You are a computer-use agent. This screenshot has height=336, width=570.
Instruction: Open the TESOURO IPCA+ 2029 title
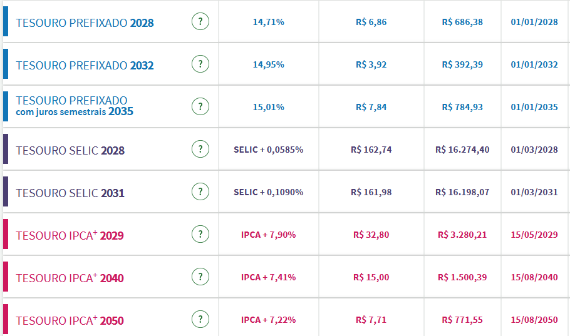(x=70, y=235)
